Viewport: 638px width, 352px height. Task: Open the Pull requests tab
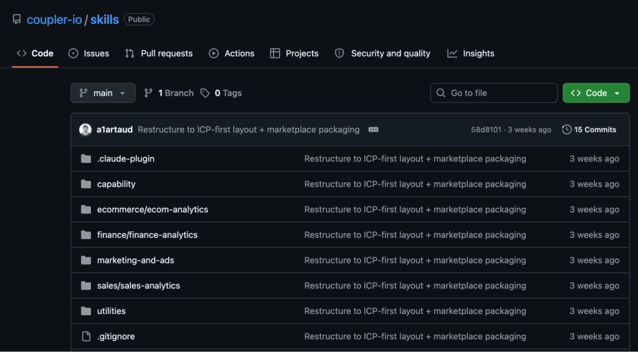(x=159, y=54)
